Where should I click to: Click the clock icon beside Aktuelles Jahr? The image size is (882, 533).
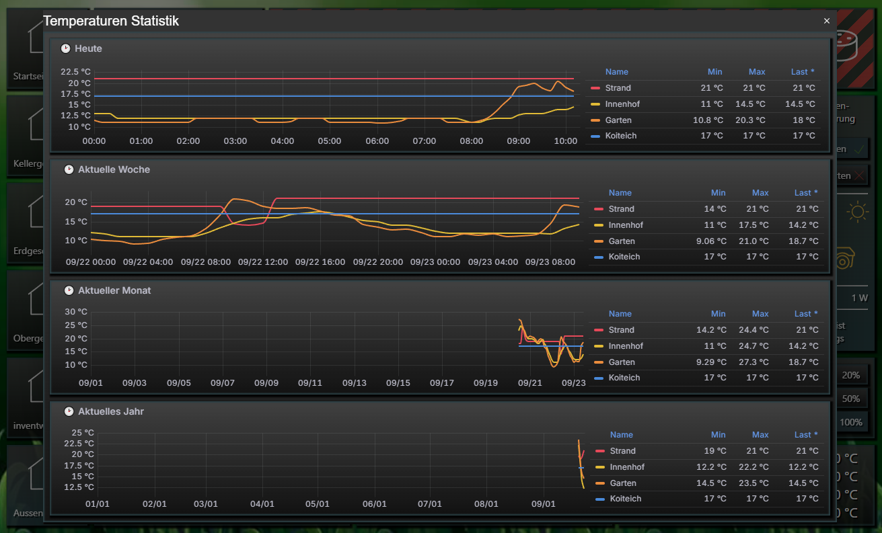[x=69, y=411]
